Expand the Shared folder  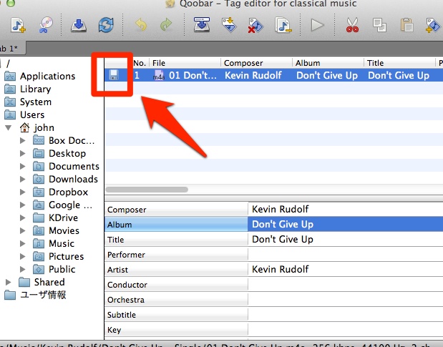coord(9,282)
